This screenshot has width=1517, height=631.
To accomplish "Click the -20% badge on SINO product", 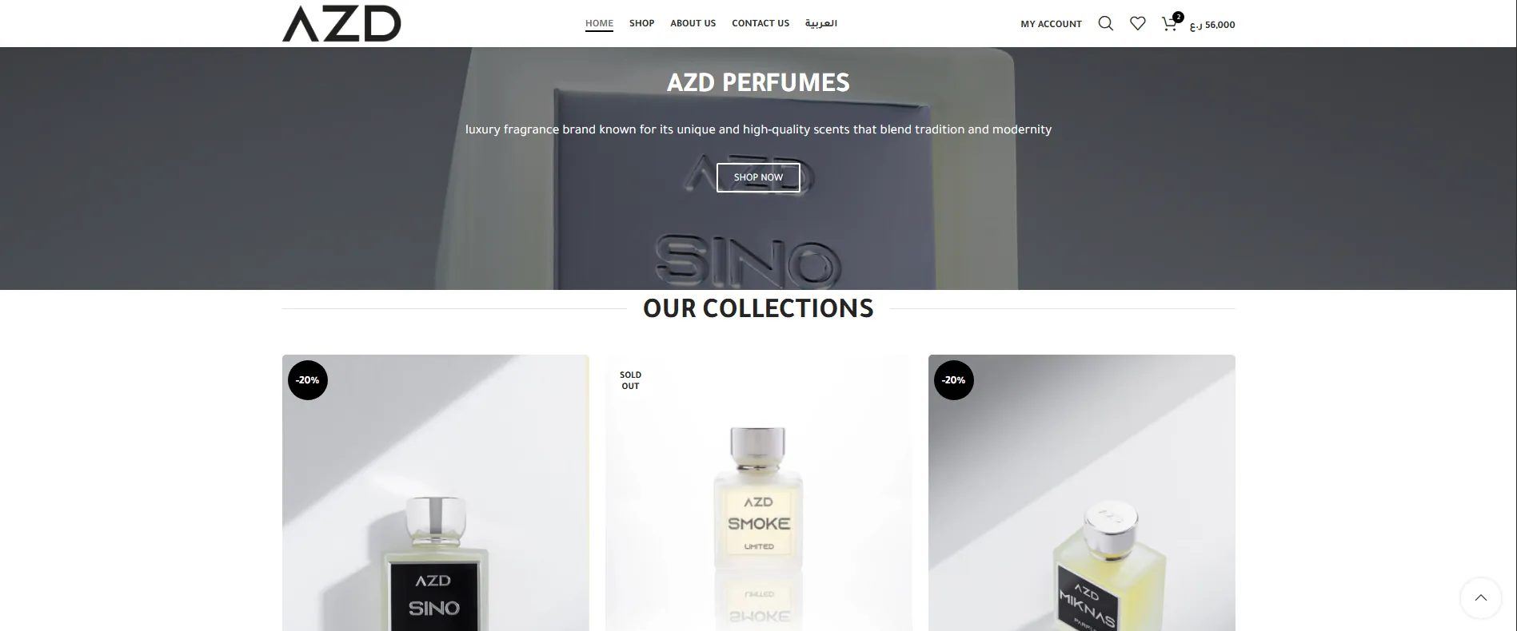I will 308,380.
